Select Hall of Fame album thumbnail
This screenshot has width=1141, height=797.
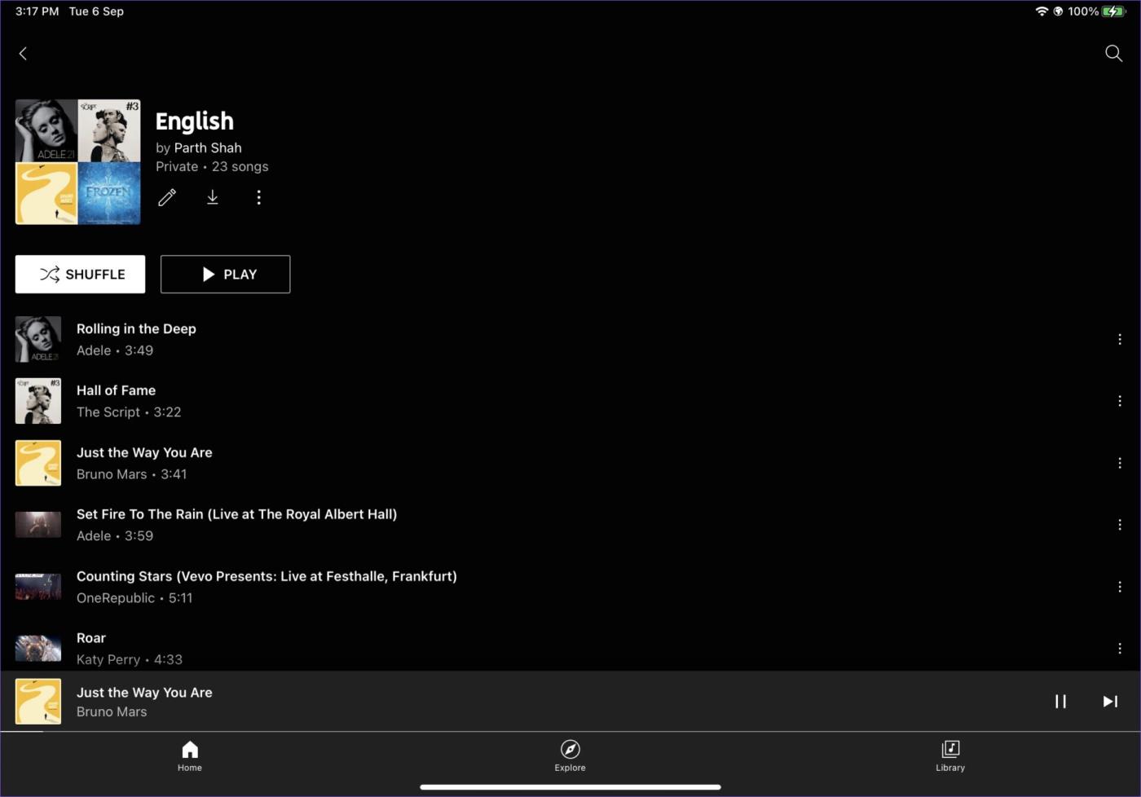[38, 401]
